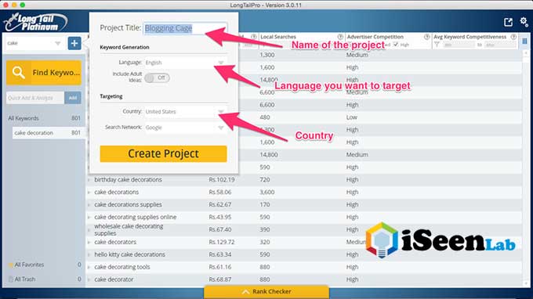This screenshot has height=299, width=533.
Task: Open the settings gear icon
Action: pyautogui.click(x=524, y=22)
